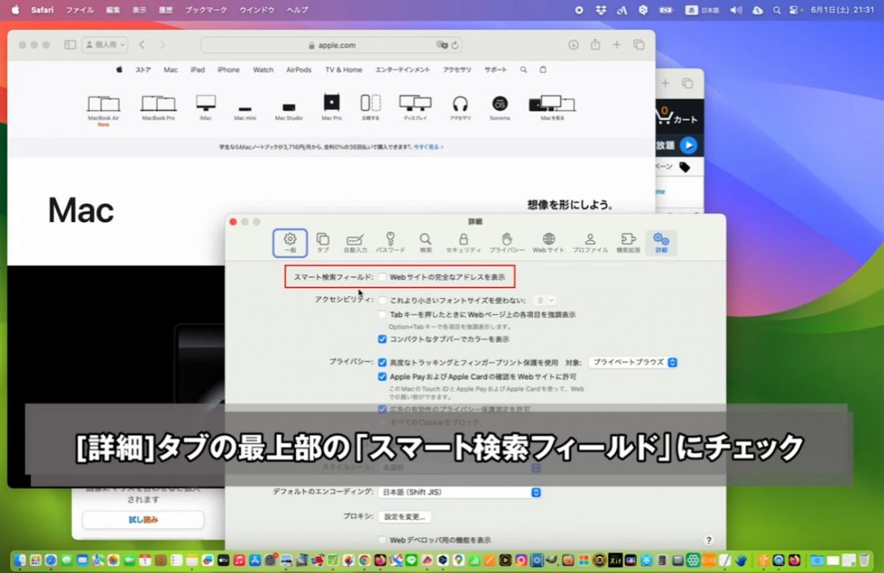Viewport: 884px width, 573px height.
Task: Enable Webデベロッパ用の機能を表示 checkbox
Action: (382, 540)
